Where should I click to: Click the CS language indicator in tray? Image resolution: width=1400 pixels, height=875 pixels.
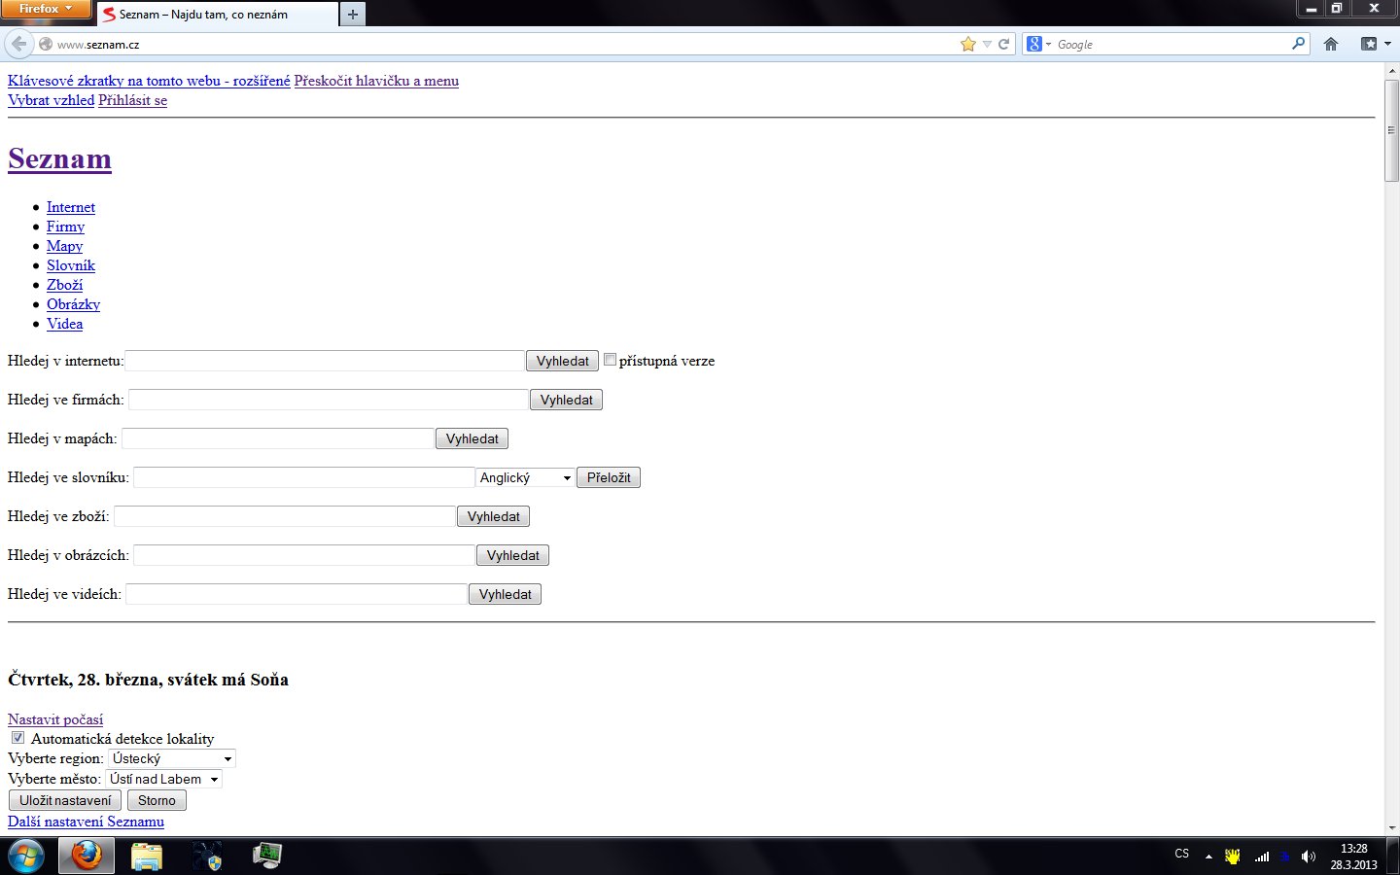(1182, 855)
